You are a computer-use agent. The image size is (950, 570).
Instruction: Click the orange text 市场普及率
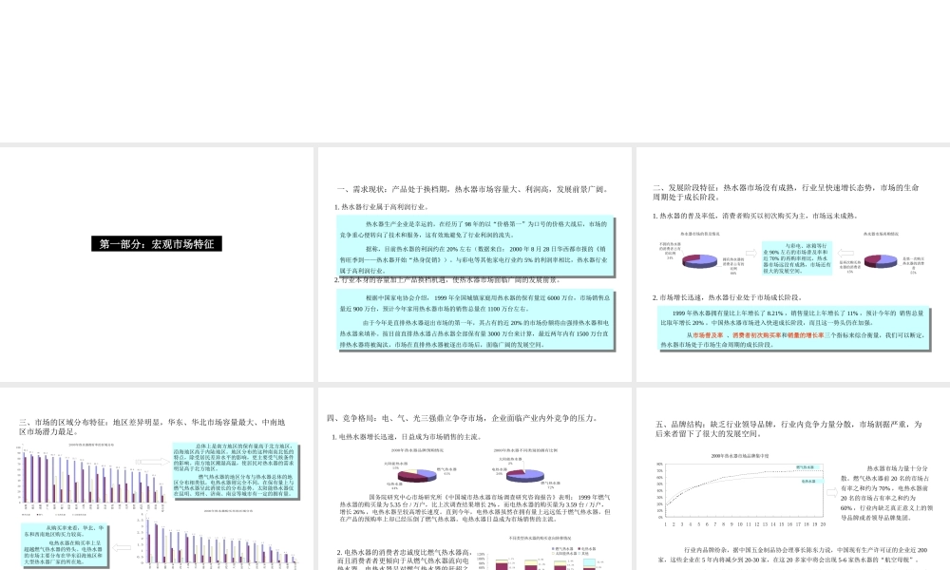708,335
